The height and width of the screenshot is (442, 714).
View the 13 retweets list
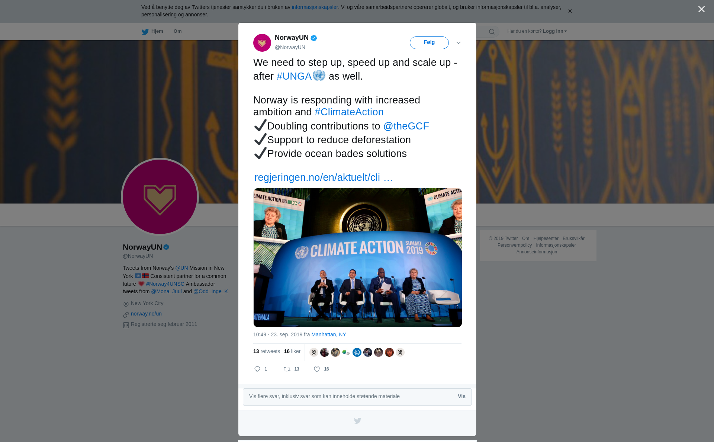pos(267,351)
